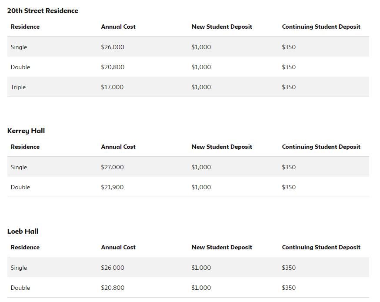Click Annual Cost header in Loeb Hall table

[118, 247]
